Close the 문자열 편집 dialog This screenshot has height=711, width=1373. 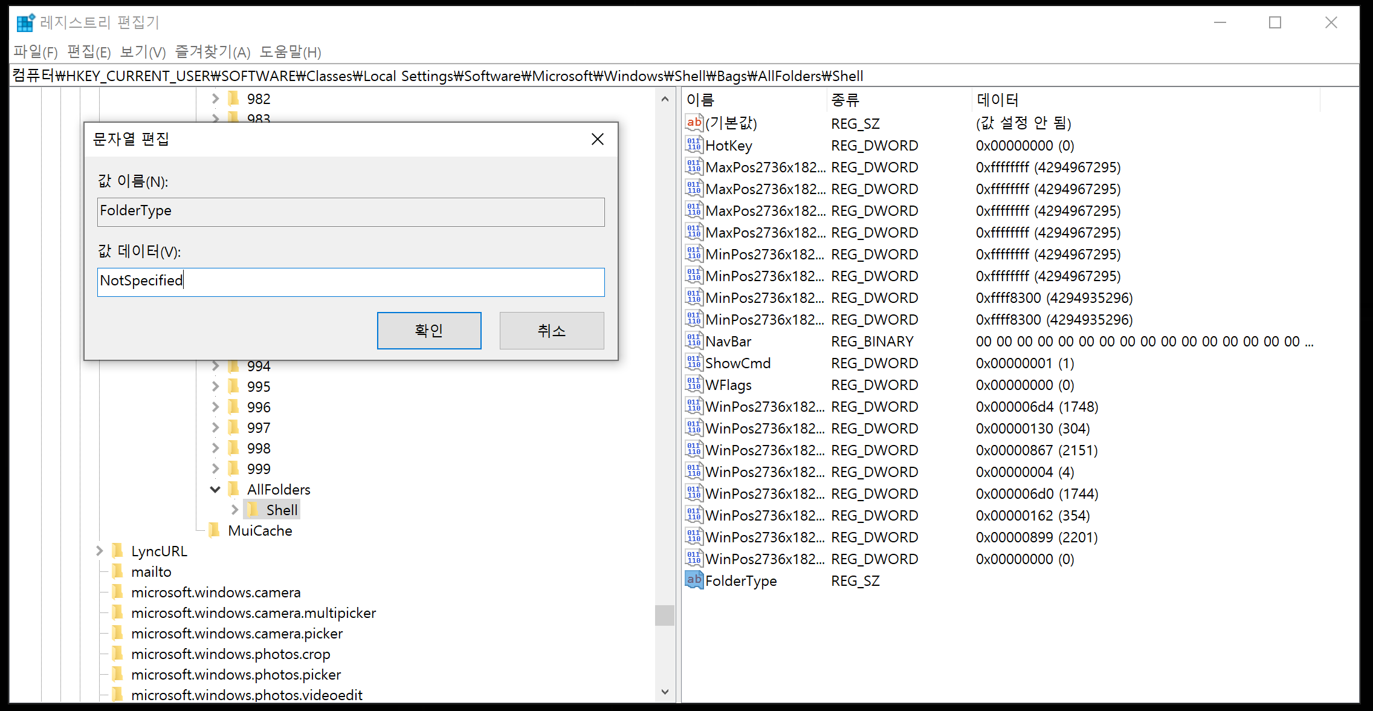tap(597, 139)
